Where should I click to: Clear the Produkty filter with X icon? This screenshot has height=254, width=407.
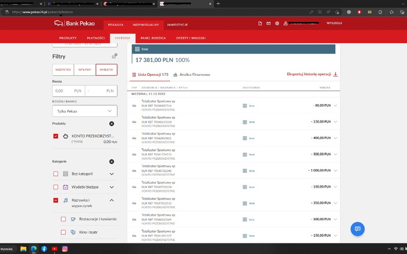click(112, 124)
